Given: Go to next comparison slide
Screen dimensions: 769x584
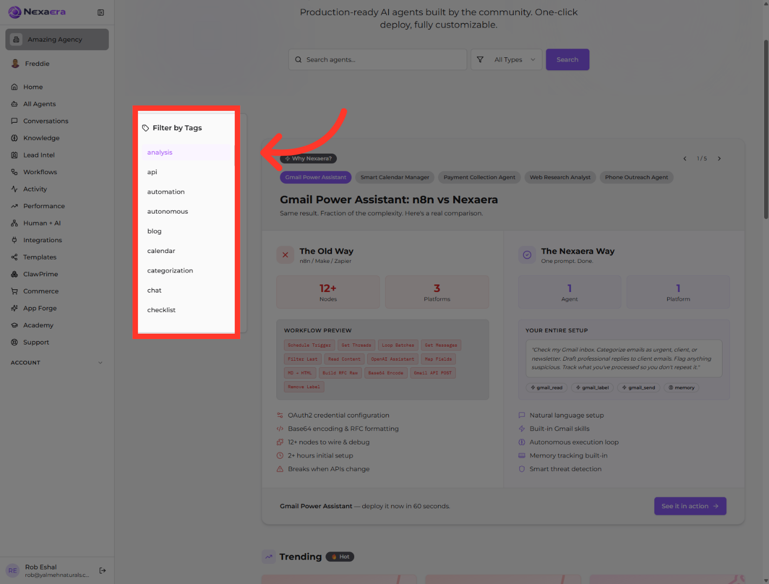Looking at the screenshot, I should pyautogui.click(x=719, y=158).
